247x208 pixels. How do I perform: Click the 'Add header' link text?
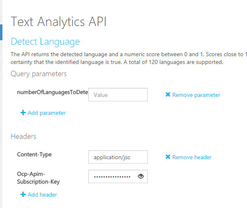coord(42,195)
